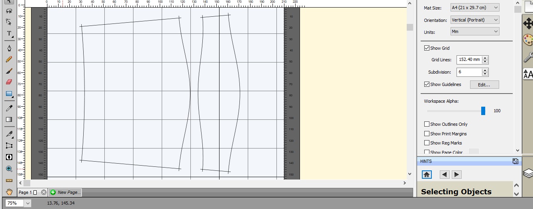The width and height of the screenshot is (533, 209).
Task: Enable Show Print Margins
Action: [x=427, y=134]
